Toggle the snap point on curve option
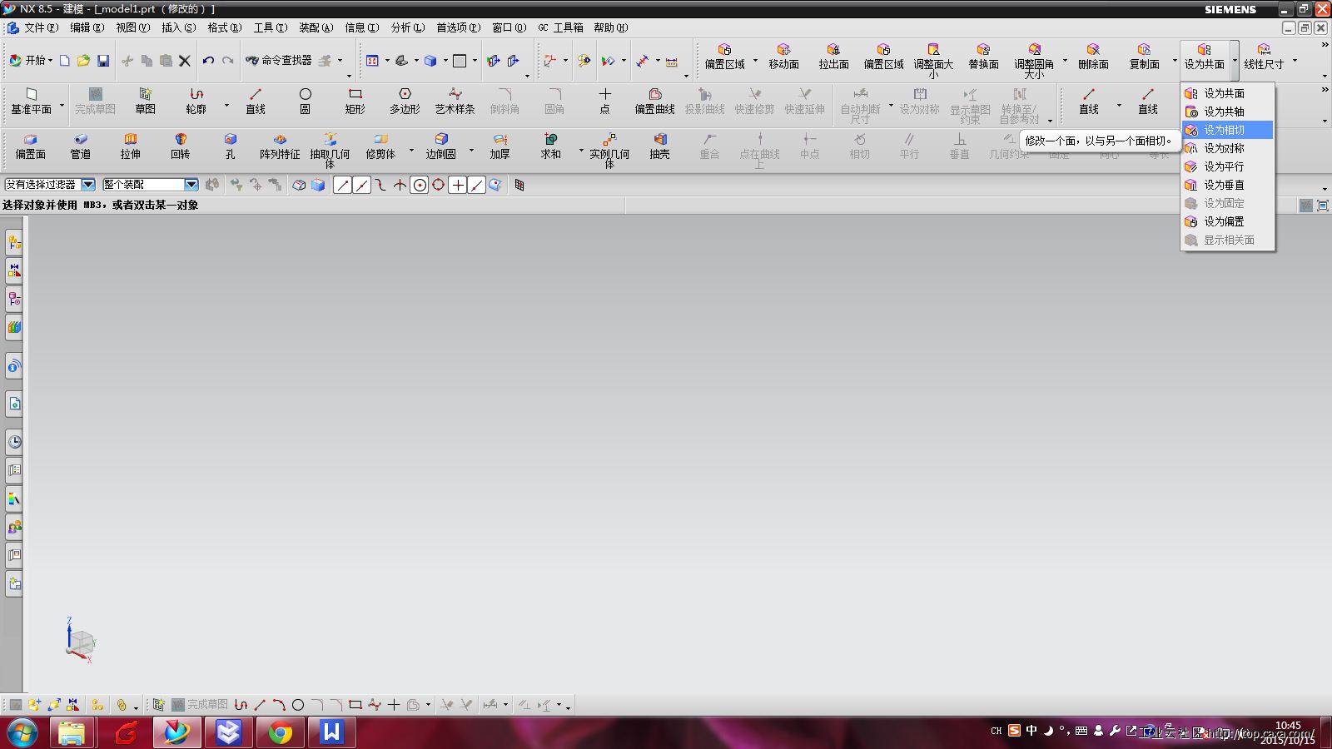The image size is (1332, 749). 477,185
